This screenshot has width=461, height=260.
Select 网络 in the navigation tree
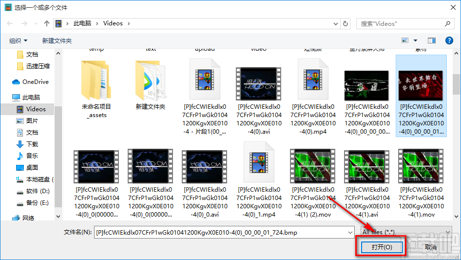click(23, 218)
